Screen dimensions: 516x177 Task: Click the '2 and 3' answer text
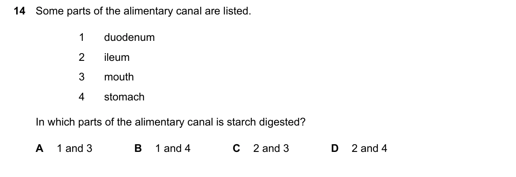click(x=271, y=148)
